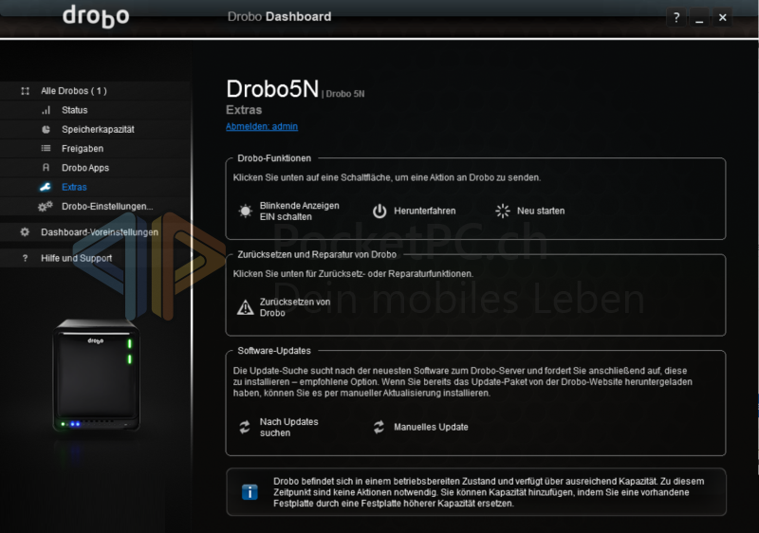
Task: Open the Status page
Action: [x=96, y=110]
